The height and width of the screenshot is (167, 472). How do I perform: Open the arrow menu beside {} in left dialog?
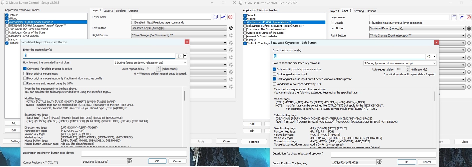(x=185, y=56)
